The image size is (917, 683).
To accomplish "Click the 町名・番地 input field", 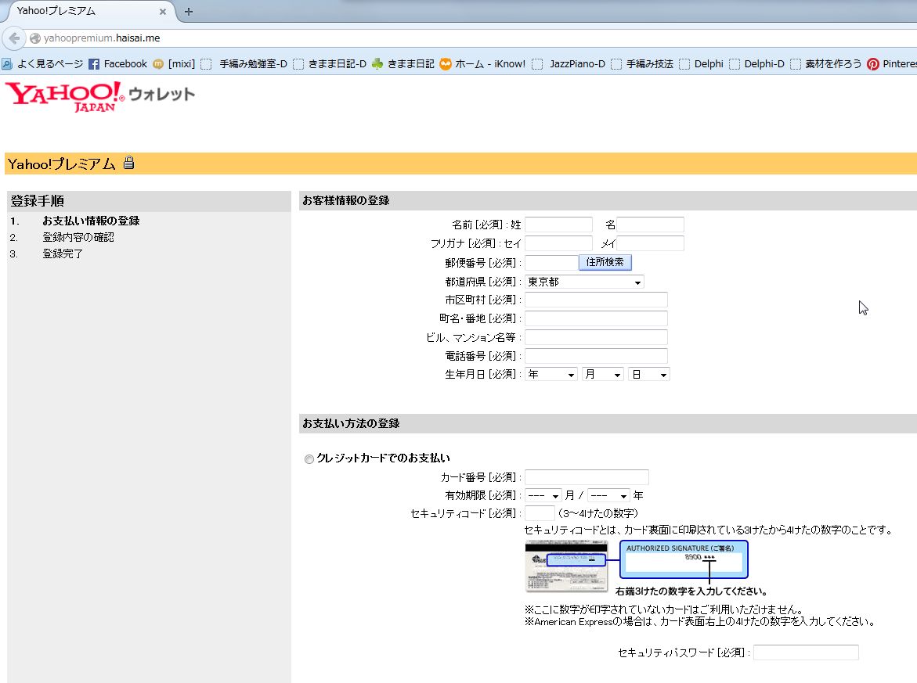I will pos(596,318).
